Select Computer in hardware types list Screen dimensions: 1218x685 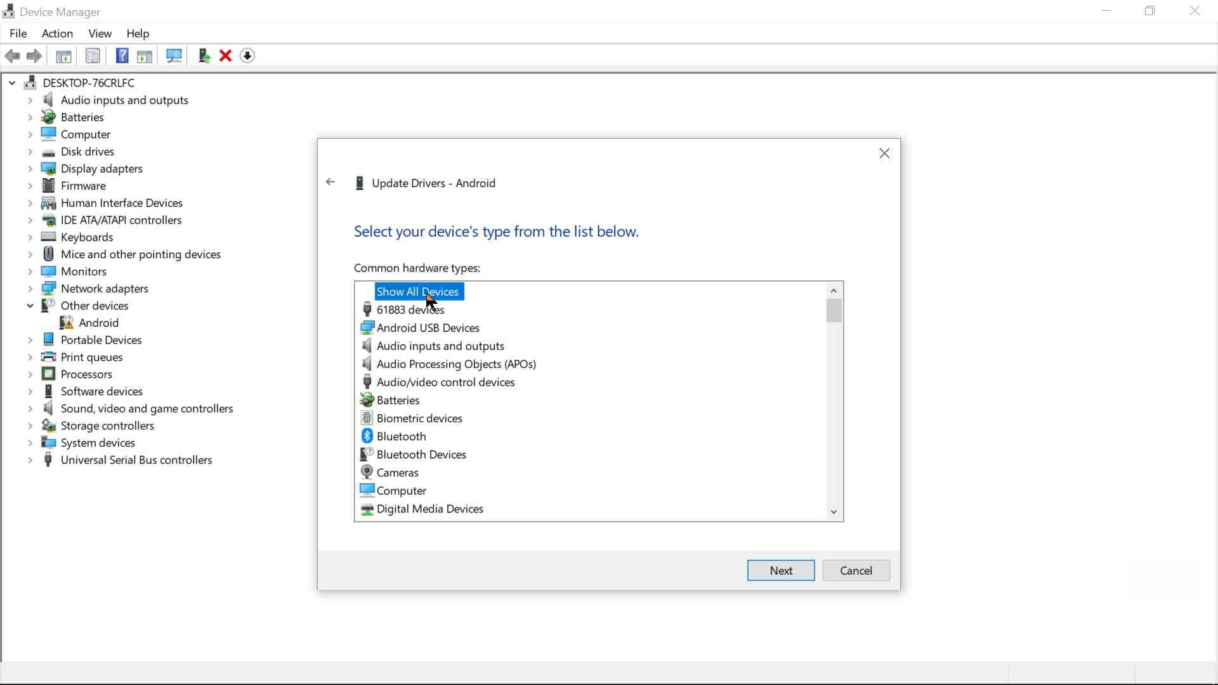(401, 491)
